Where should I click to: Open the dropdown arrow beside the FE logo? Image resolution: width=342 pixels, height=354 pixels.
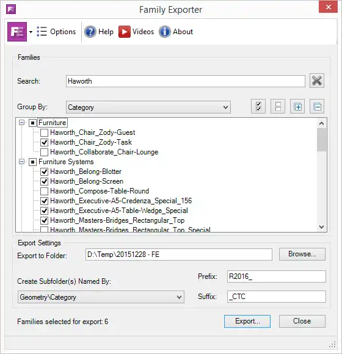coord(31,32)
